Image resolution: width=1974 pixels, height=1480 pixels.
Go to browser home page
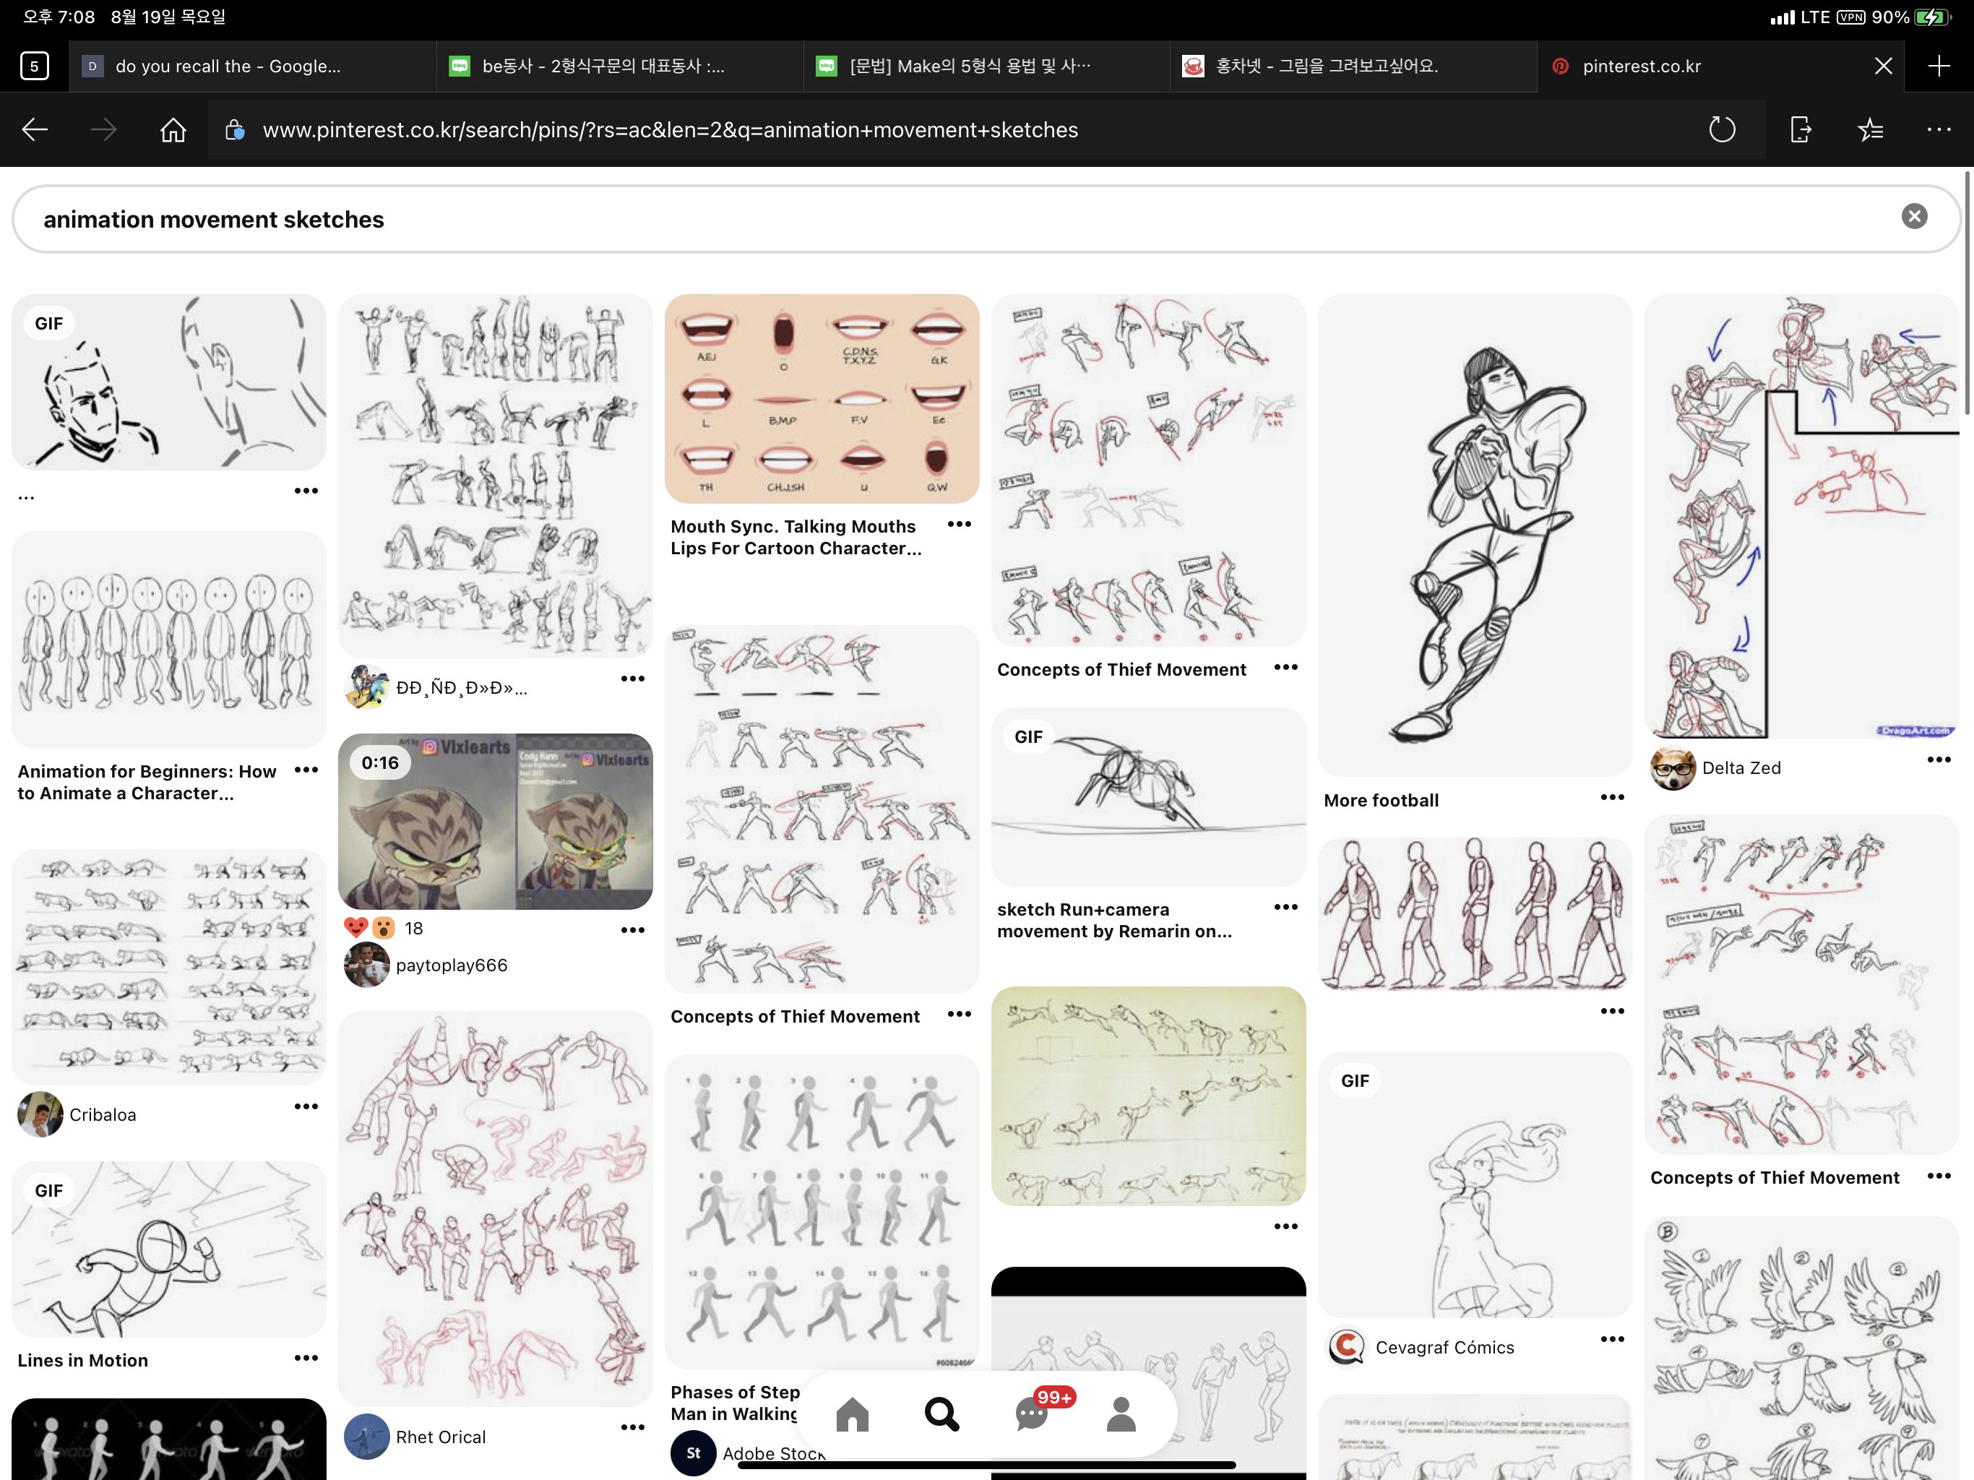pyautogui.click(x=173, y=130)
